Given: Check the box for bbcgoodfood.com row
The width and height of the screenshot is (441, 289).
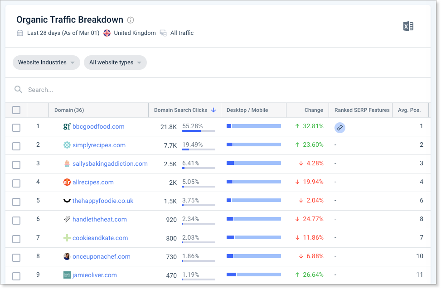Looking at the screenshot, I should [16, 128].
